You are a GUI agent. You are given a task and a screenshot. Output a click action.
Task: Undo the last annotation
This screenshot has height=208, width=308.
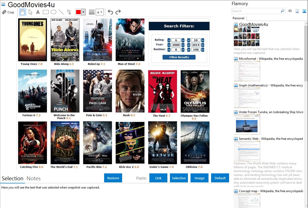[x=110, y=12]
